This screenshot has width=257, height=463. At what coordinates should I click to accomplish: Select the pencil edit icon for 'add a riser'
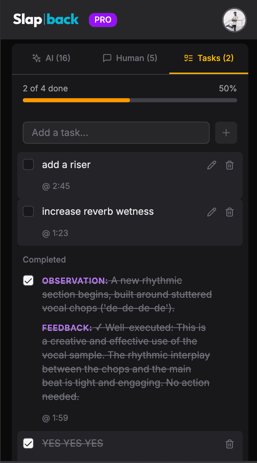click(x=211, y=165)
